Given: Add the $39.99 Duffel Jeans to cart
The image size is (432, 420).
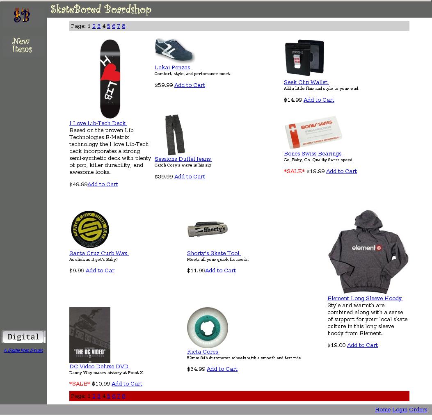Looking at the screenshot, I should [x=190, y=176].
